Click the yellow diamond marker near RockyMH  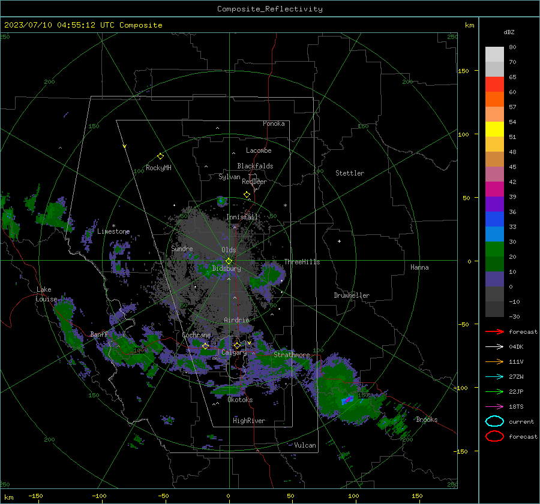pos(160,156)
